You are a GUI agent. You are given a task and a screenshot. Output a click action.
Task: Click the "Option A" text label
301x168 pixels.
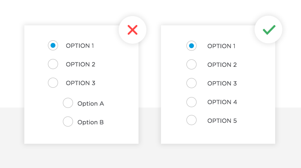point(91,103)
